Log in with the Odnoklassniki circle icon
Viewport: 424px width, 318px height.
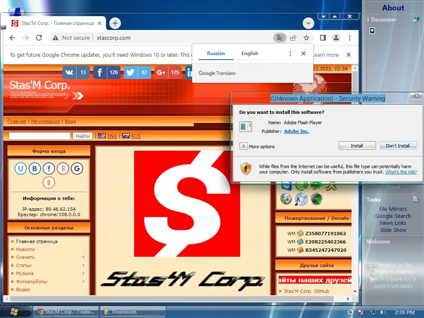click(x=49, y=183)
